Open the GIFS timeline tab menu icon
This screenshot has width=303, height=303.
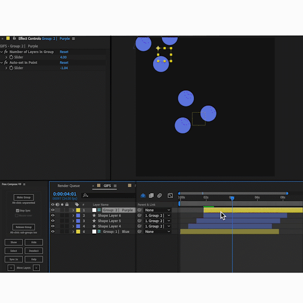(x=115, y=186)
